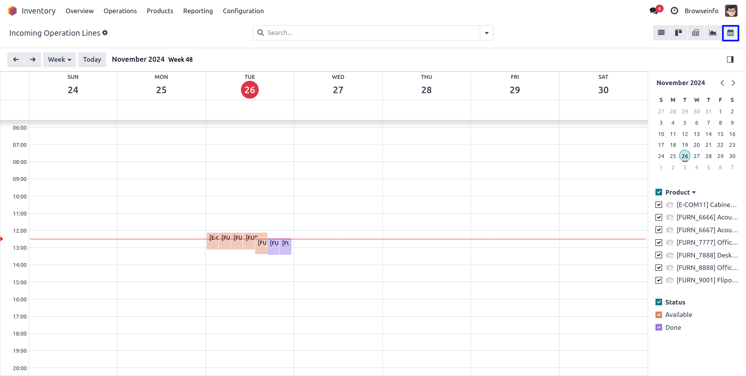Select November 15 in the mini calendar
The width and height of the screenshot is (746, 376).
coord(720,134)
